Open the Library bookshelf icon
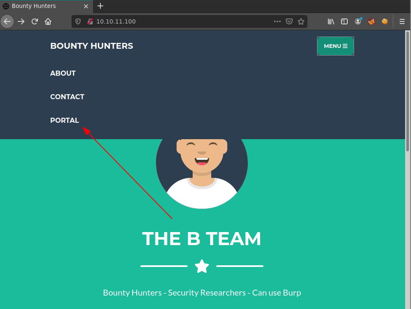Viewport: 411px width, 309px height. tap(331, 21)
